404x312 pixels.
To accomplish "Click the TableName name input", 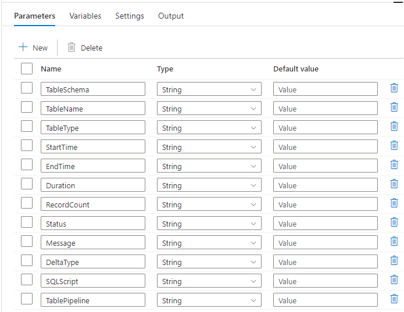I will [93, 109].
